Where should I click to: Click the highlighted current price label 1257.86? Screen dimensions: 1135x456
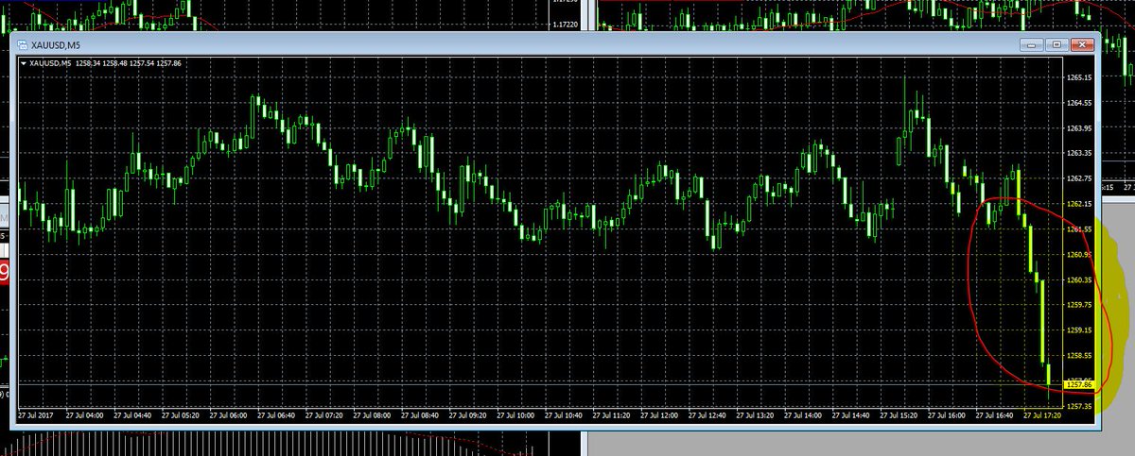(x=1078, y=384)
